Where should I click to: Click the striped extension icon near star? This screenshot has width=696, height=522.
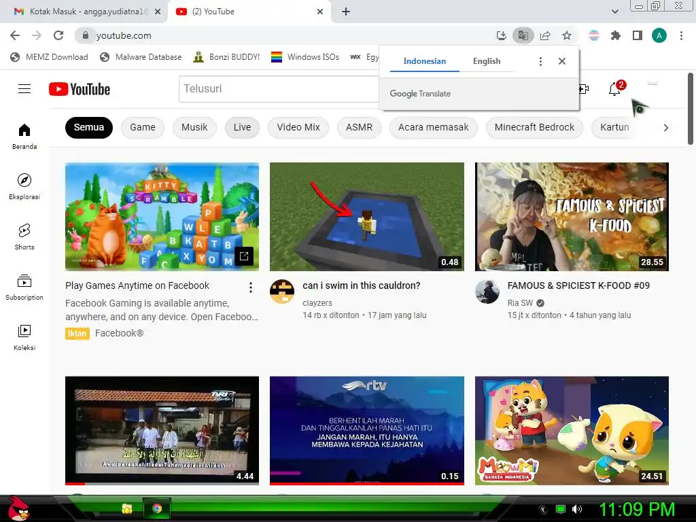594,35
